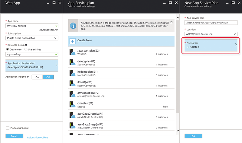Select the Create new resource group radio
This screenshot has width=242, height=143.
[x=8, y=49]
